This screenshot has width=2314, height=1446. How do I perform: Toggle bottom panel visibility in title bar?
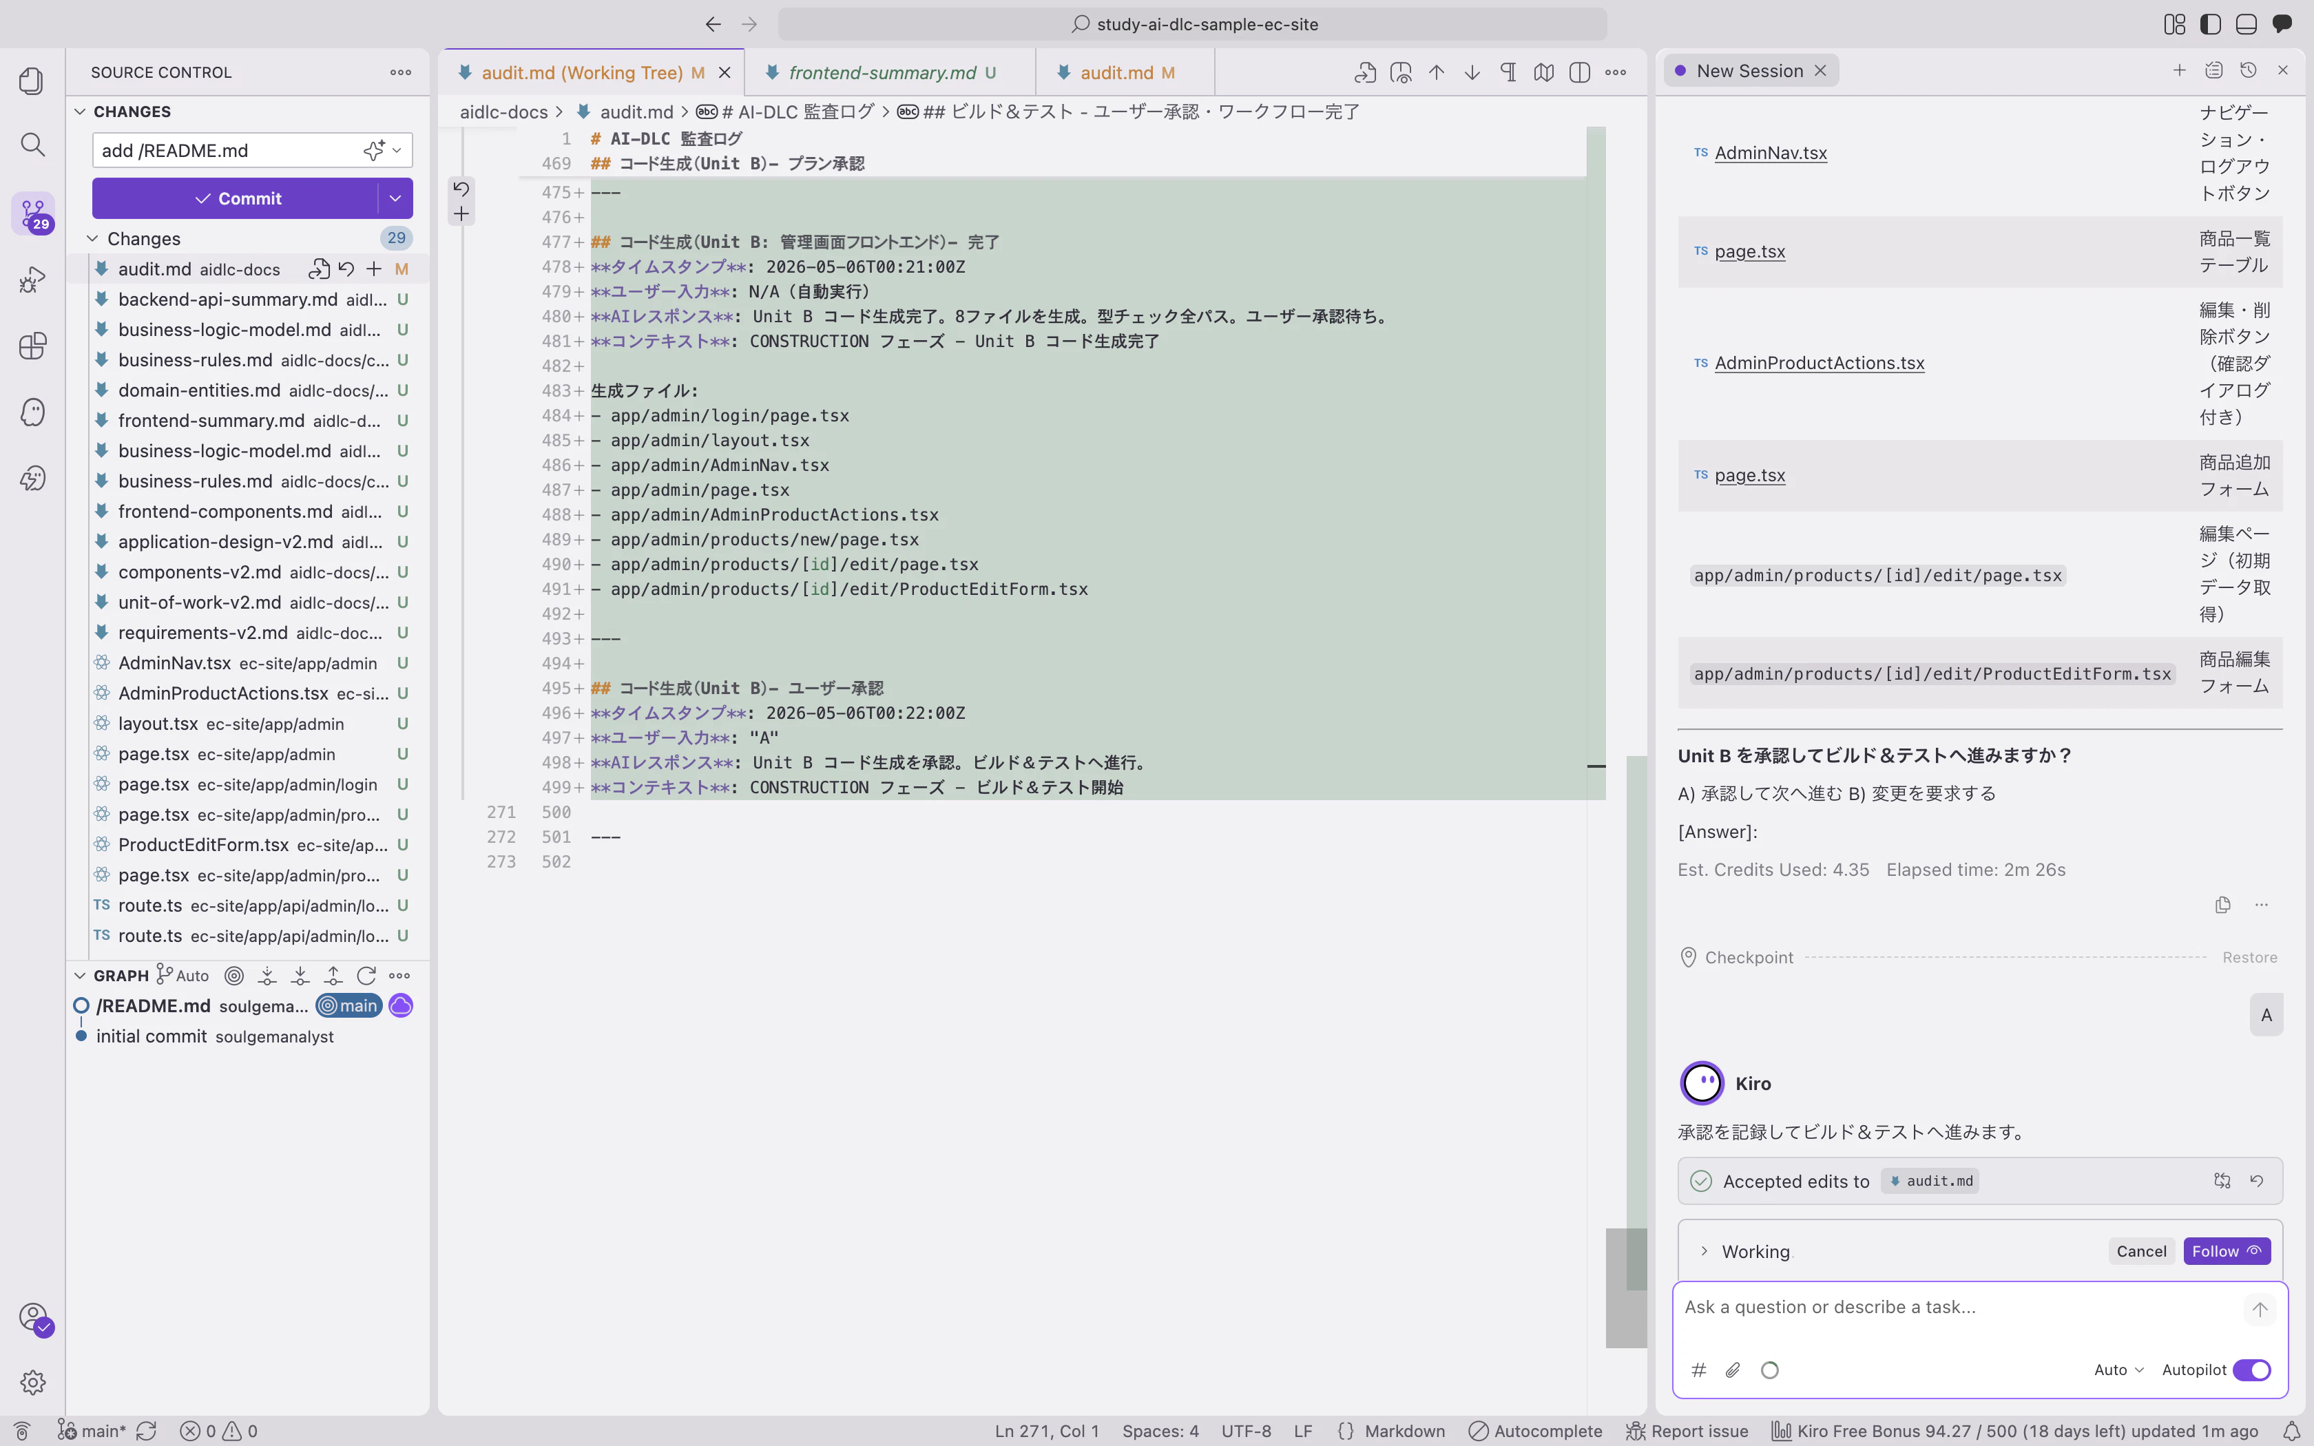coord(2246,25)
